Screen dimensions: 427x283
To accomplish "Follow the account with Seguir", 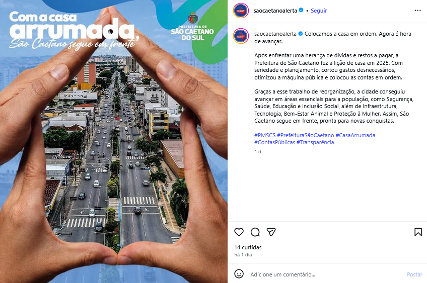I will point(319,11).
